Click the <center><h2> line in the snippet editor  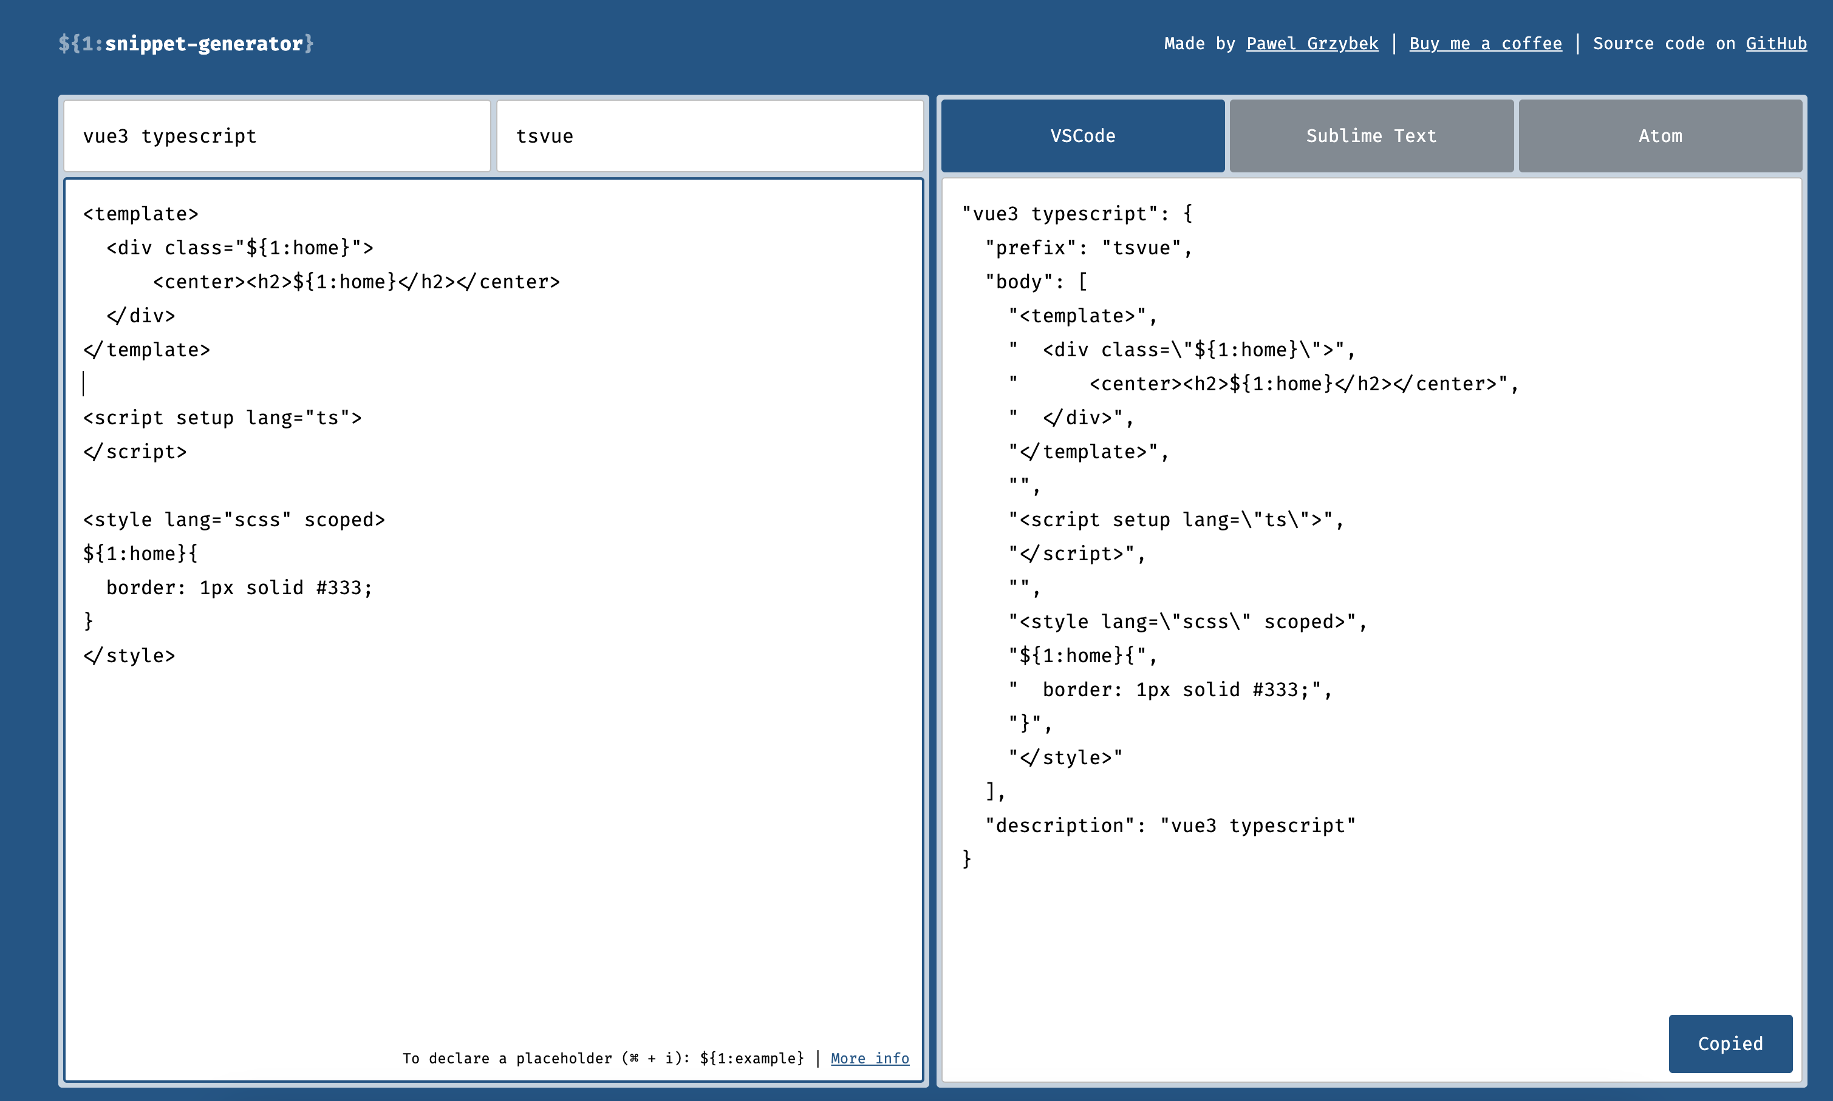coord(357,282)
